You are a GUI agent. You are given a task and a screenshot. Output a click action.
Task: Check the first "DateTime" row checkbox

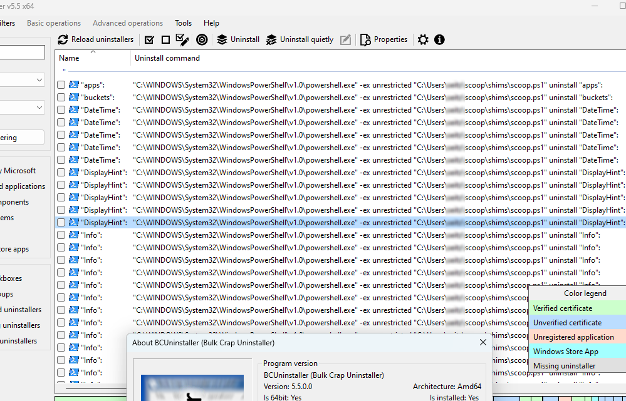[x=61, y=109]
